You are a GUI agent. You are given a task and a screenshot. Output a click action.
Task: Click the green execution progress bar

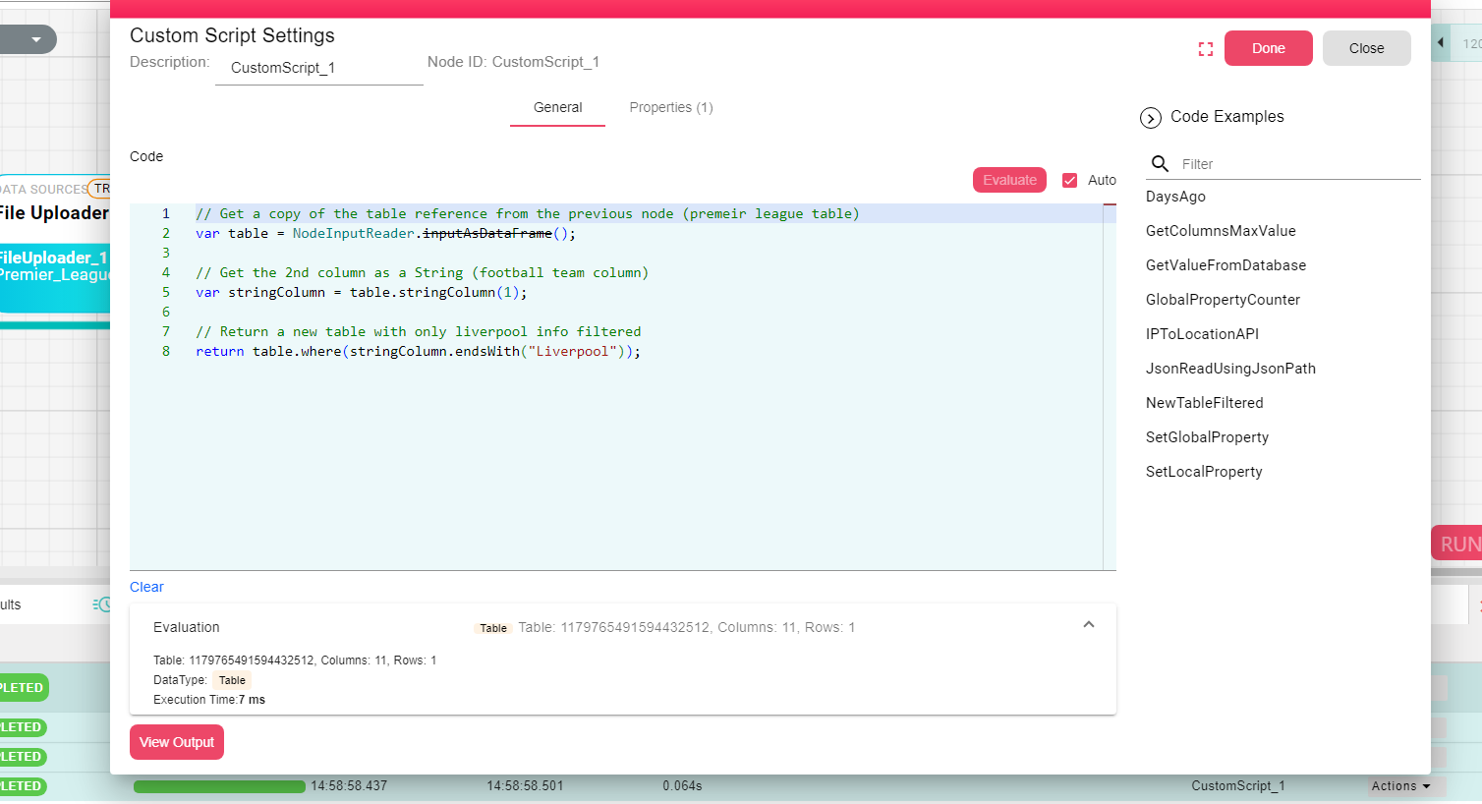(219, 786)
